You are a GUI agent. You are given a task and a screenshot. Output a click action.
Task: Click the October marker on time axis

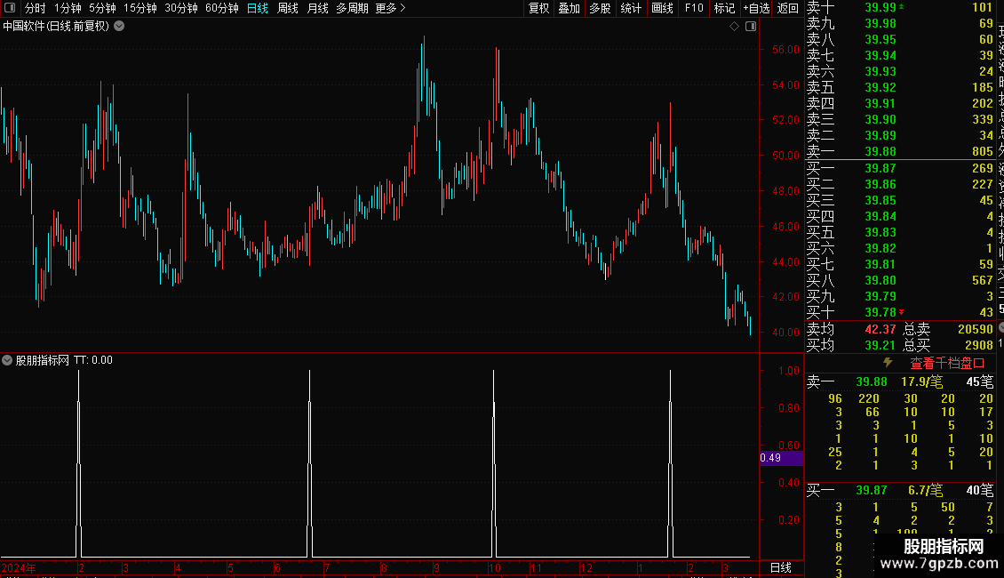point(494,567)
